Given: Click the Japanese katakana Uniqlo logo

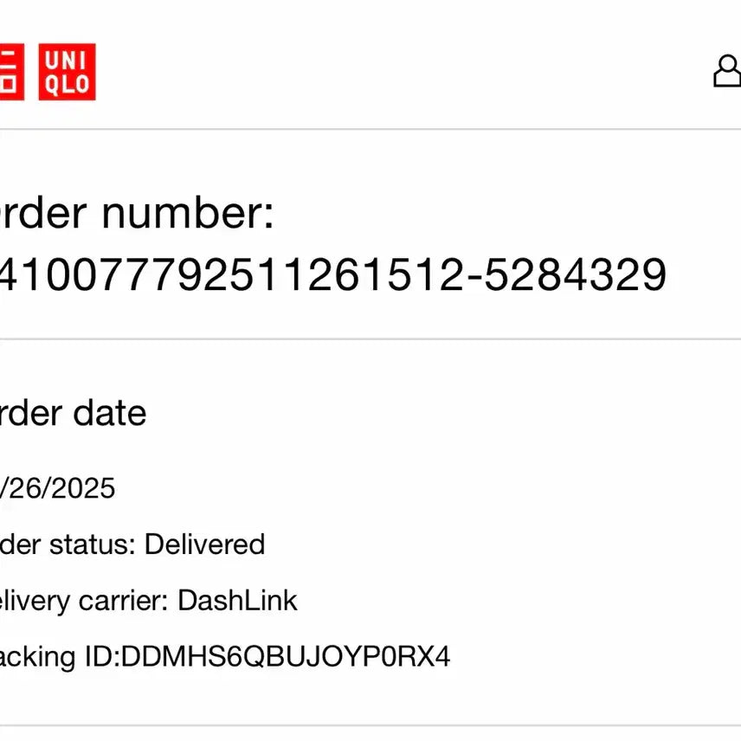Looking at the screenshot, I should (x=10, y=72).
